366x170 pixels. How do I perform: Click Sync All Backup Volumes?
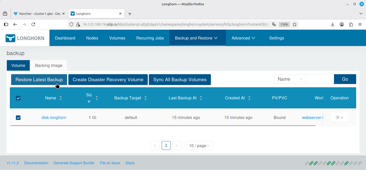tap(180, 79)
